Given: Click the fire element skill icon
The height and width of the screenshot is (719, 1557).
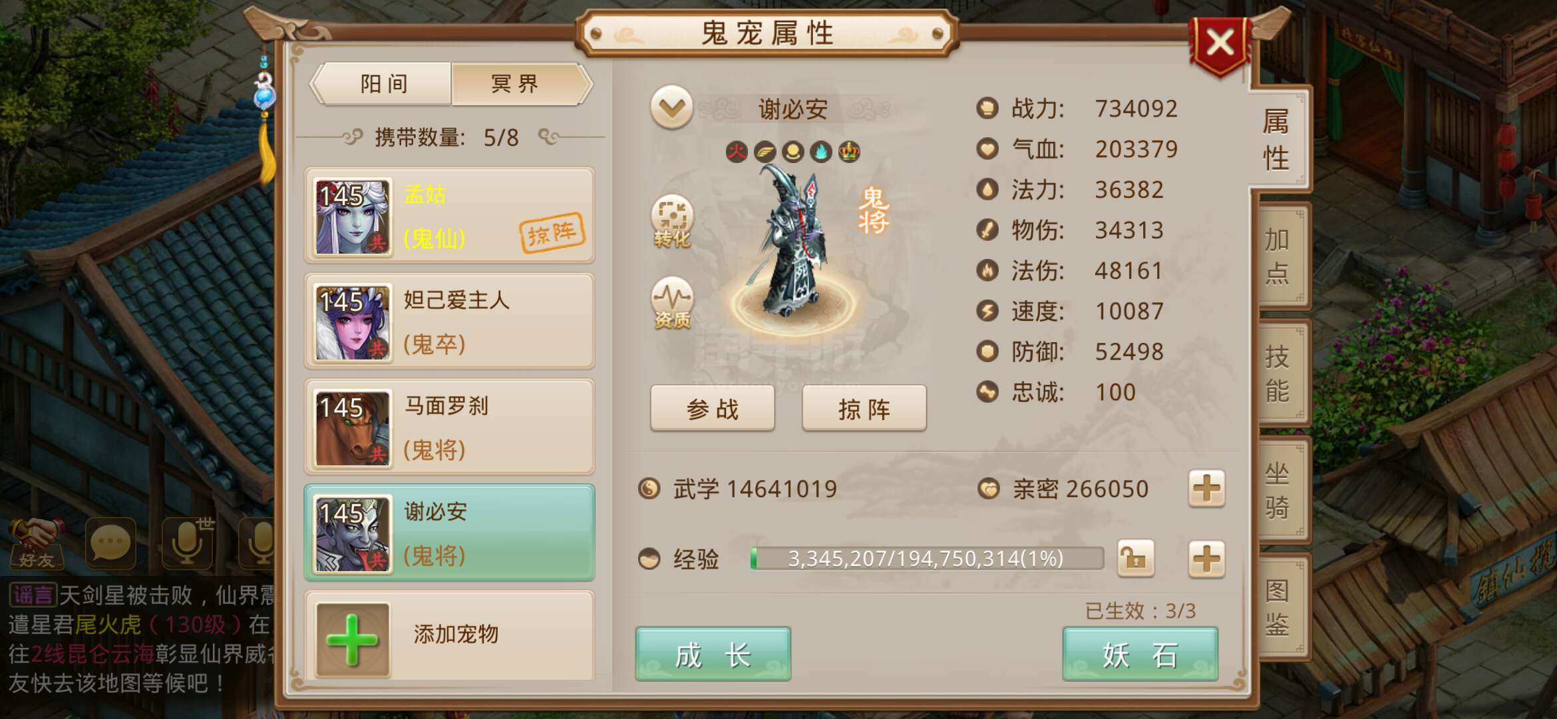Looking at the screenshot, I should [x=737, y=152].
